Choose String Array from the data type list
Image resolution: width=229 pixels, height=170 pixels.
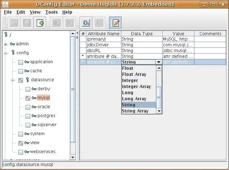139,111
